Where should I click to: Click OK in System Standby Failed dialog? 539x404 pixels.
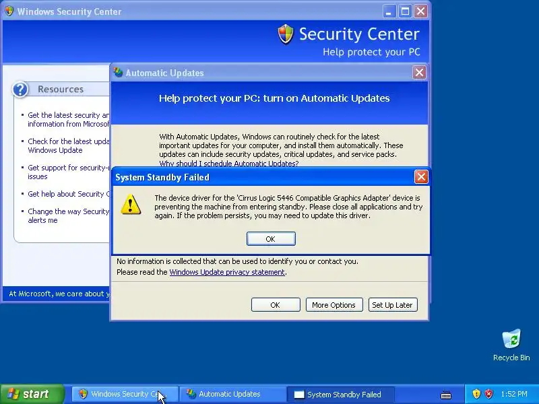pos(271,239)
